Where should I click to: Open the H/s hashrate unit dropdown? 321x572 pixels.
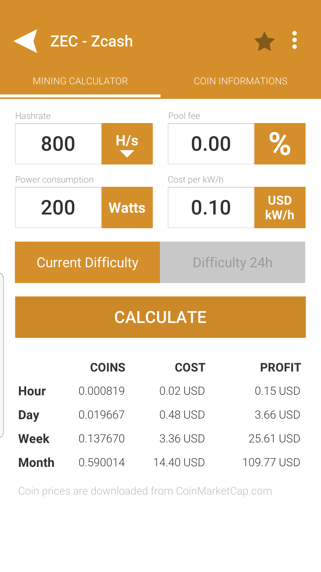[x=127, y=144]
